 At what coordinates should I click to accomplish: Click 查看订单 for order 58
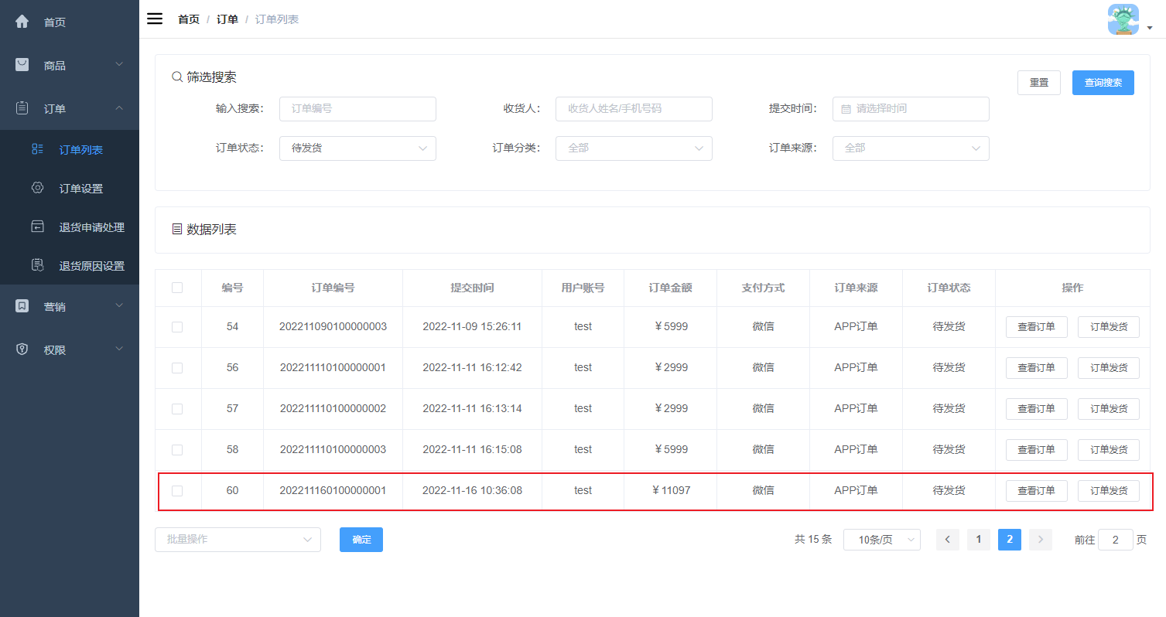[x=1037, y=450]
